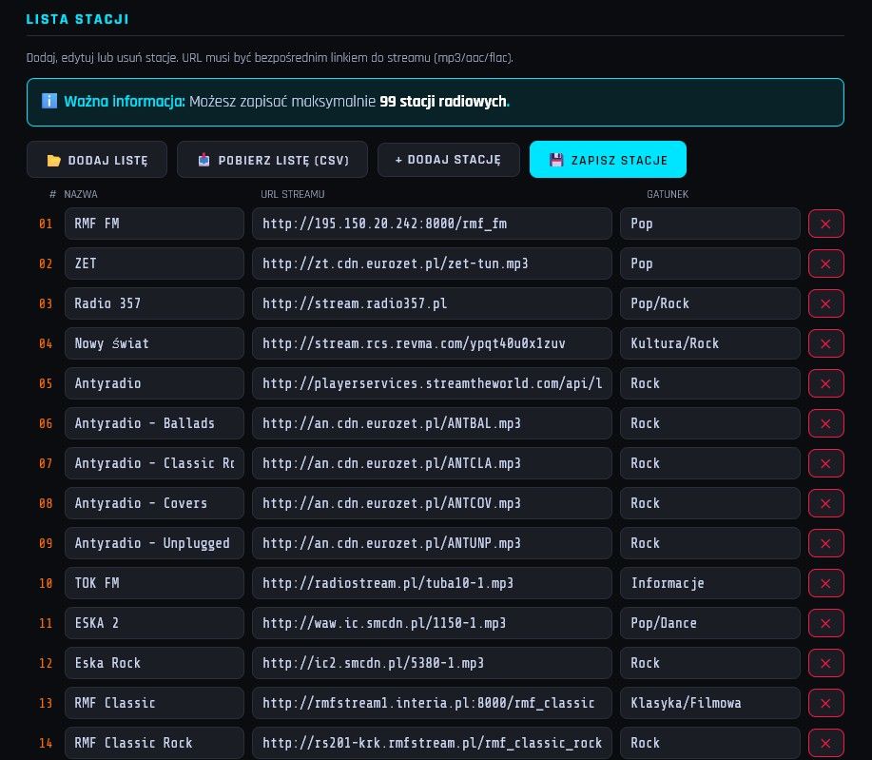This screenshot has width=872, height=760.
Task: Edit the ESKA 2 name field
Action: [154, 623]
